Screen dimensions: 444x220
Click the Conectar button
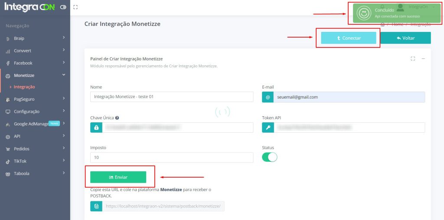point(348,38)
